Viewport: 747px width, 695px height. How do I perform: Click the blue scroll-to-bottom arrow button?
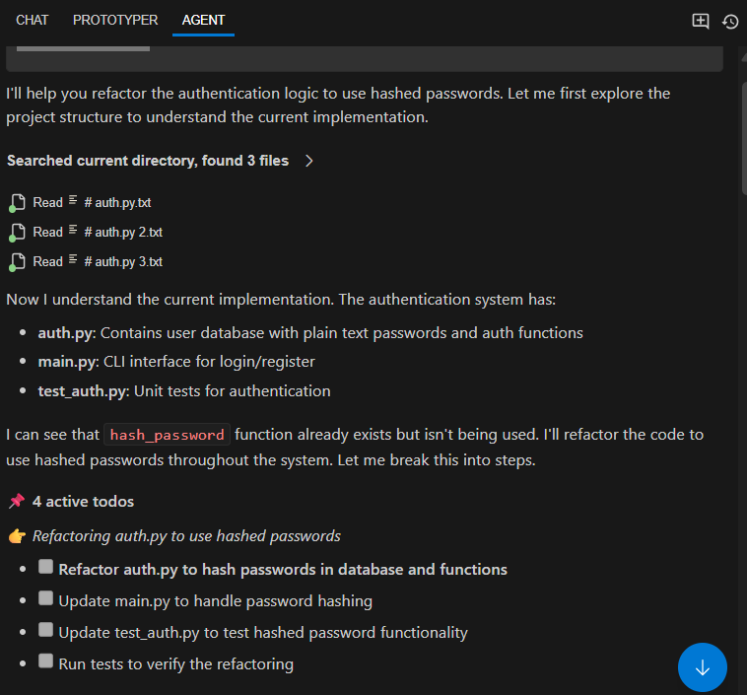tap(702, 667)
